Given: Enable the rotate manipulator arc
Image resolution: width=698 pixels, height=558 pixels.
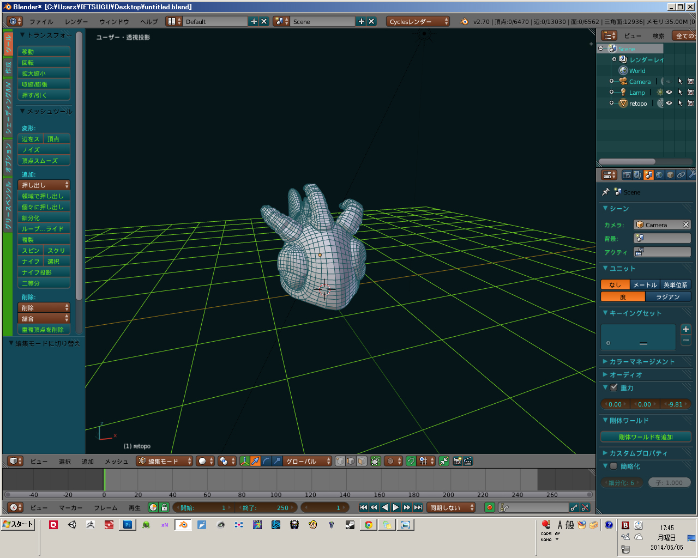Looking at the screenshot, I should [x=266, y=461].
